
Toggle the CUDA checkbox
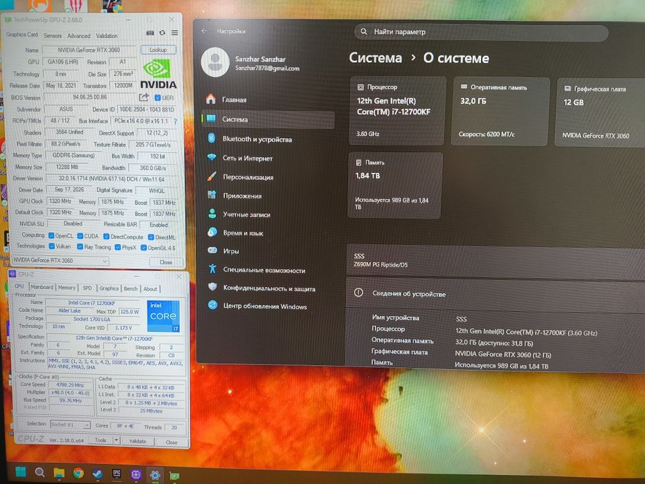tap(80, 236)
